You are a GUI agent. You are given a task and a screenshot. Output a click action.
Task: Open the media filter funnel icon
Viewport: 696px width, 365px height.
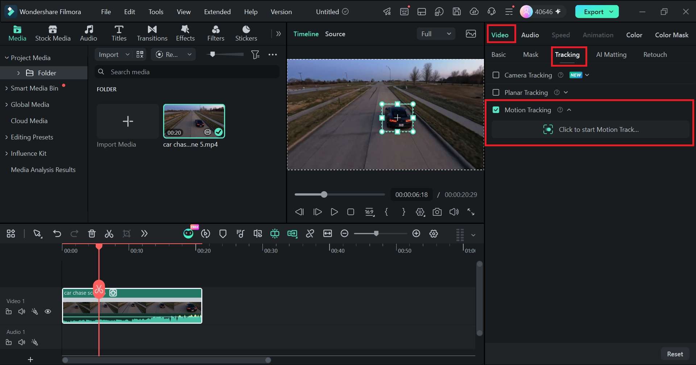256,55
